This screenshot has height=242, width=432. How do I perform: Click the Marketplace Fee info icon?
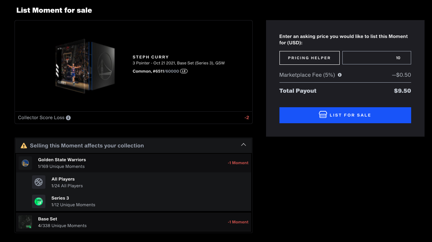click(340, 75)
